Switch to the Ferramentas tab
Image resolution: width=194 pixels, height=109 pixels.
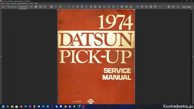point(12,7)
